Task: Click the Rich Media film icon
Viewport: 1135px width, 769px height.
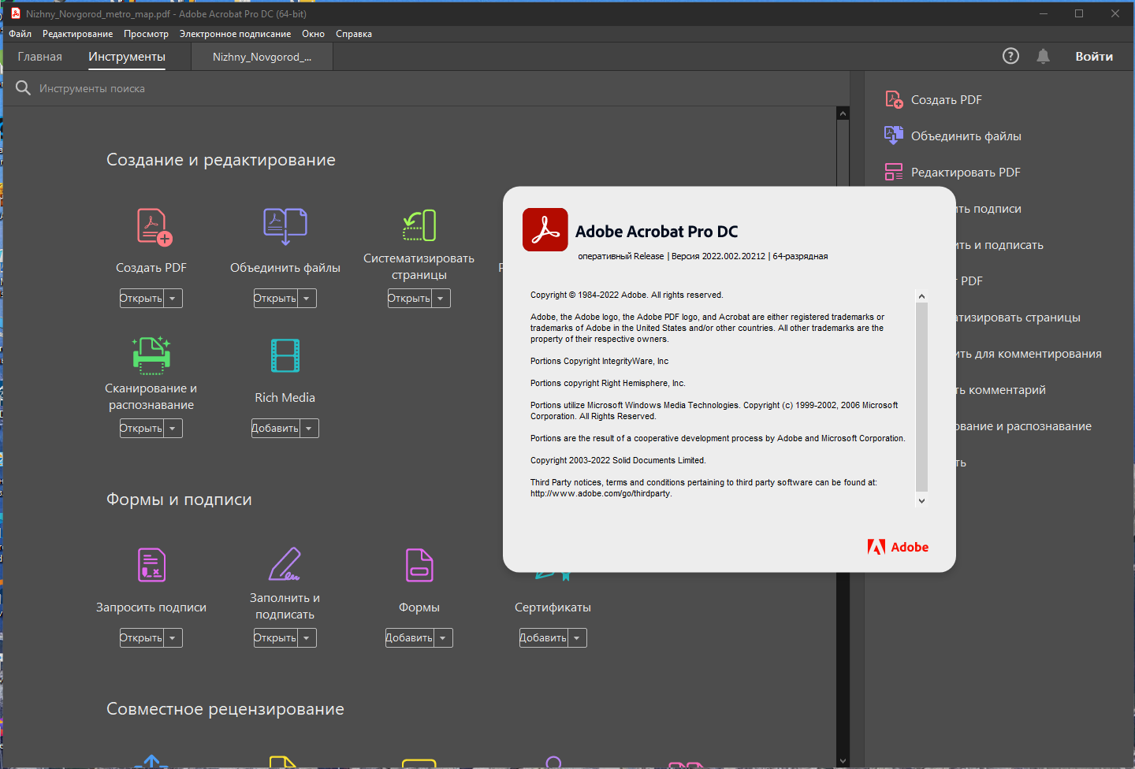Action: (x=285, y=355)
